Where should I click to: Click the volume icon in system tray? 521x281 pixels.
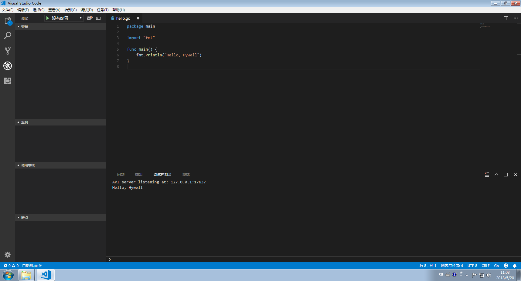(489, 275)
